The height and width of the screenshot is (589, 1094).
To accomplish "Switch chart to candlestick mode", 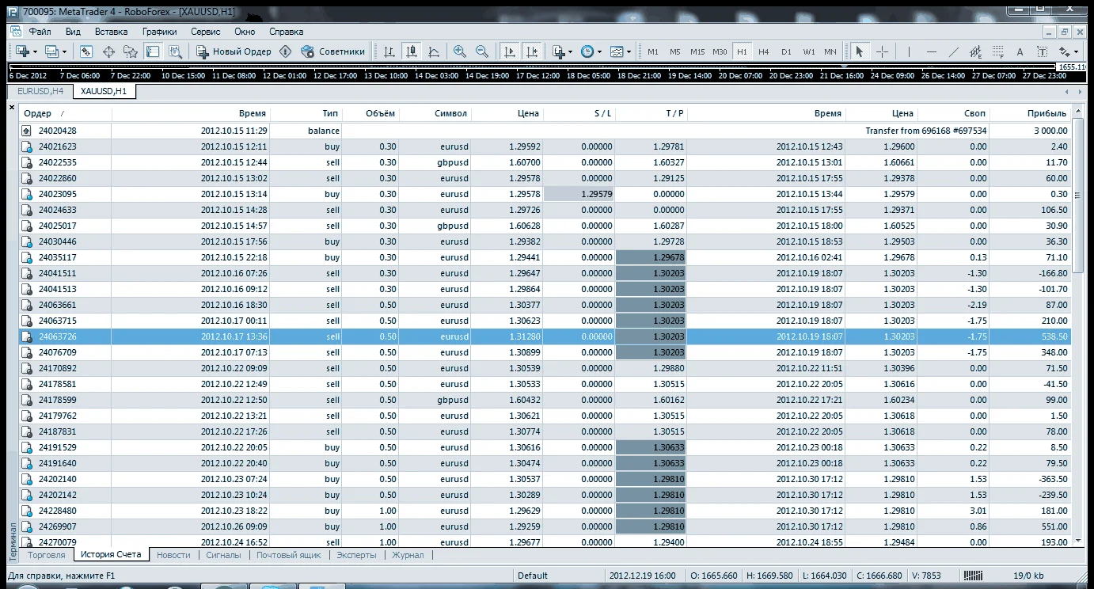I will [412, 51].
